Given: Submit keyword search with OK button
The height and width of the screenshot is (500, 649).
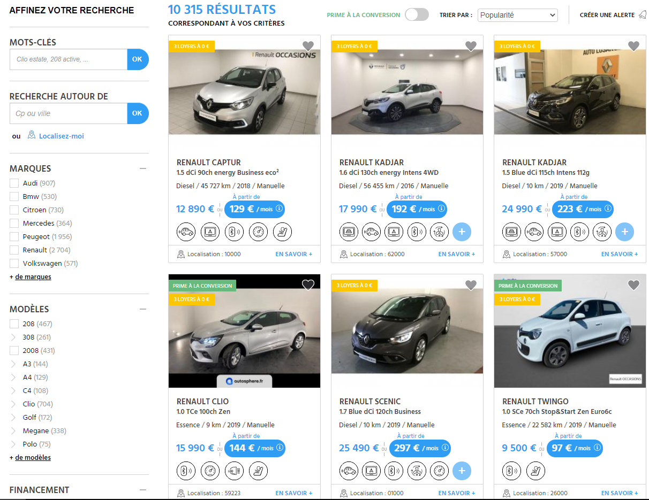Looking at the screenshot, I should tap(138, 59).
